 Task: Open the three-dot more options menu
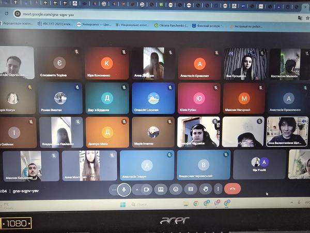click(219, 190)
